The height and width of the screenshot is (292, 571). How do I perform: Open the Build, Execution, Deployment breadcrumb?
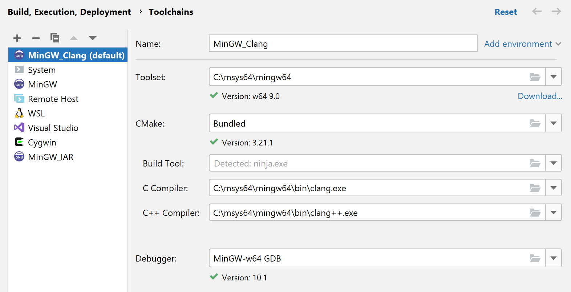pyautogui.click(x=69, y=12)
